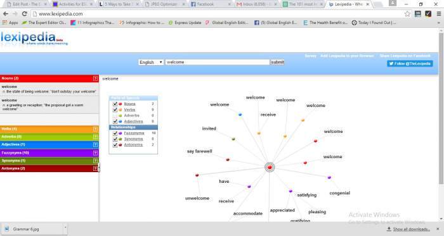Click the browser Forward arrow

tap(15, 14)
